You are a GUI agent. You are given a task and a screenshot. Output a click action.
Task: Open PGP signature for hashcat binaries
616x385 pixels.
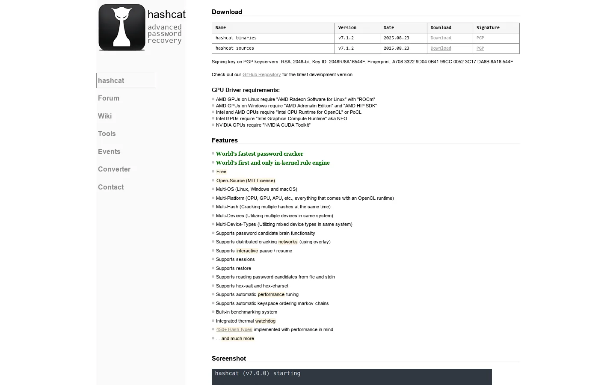tap(480, 38)
